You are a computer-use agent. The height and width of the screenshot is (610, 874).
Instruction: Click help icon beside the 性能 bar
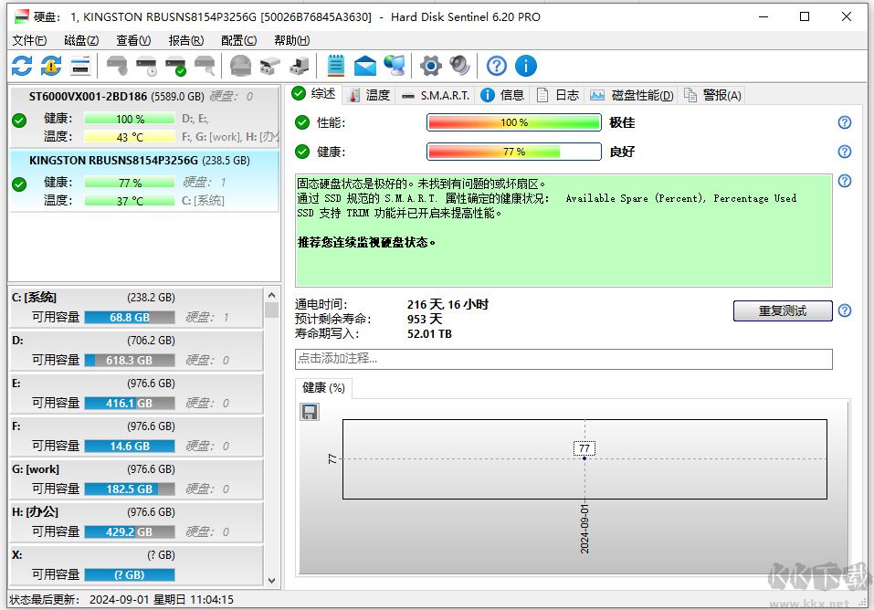click(x=844, y=122)
